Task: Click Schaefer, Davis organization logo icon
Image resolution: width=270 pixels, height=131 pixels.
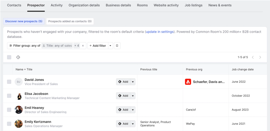Action: [x=188, y=82]
